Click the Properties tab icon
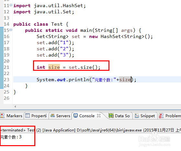The image size is (181, 151). (28, 116)
